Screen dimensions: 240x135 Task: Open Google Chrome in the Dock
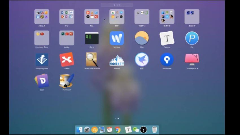click(117, 130)
